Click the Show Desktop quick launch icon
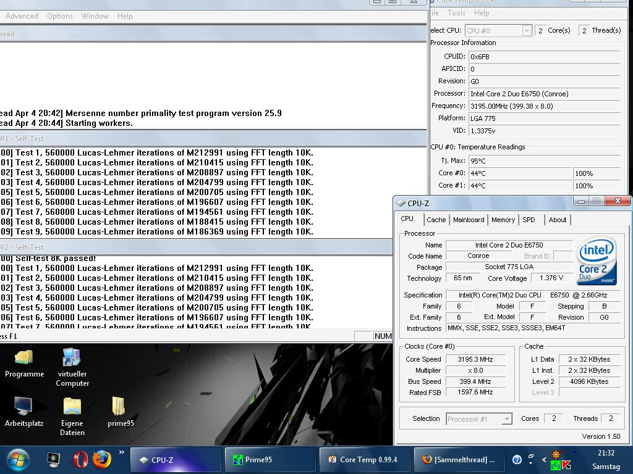This screenshot has width=633, height=474. [x=53, y=459]
